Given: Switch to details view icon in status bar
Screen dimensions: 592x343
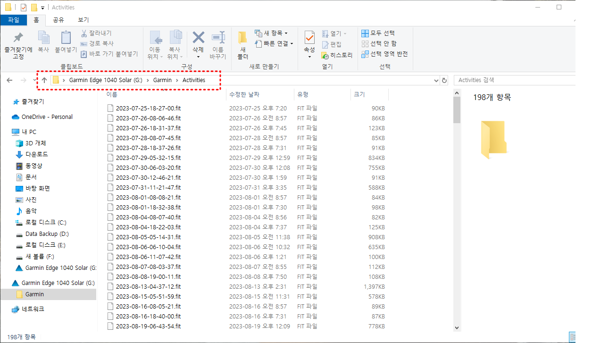Looking at the screenshot, I should 573,337.
